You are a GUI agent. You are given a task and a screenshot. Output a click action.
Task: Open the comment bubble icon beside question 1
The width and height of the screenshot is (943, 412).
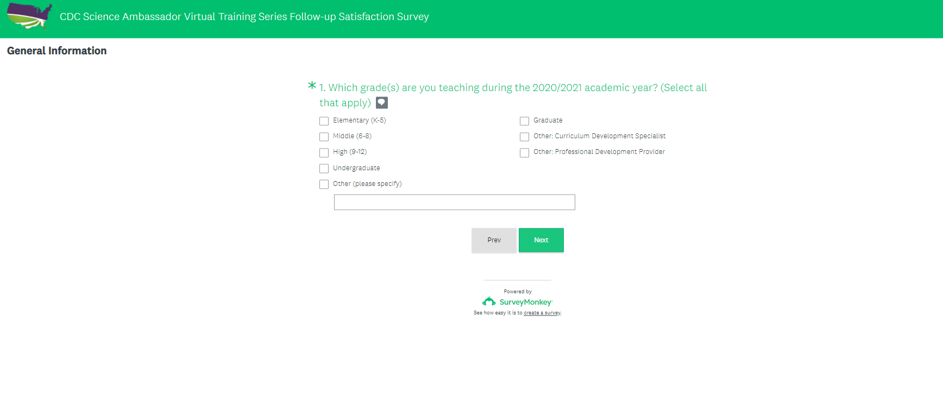(382, 102)
